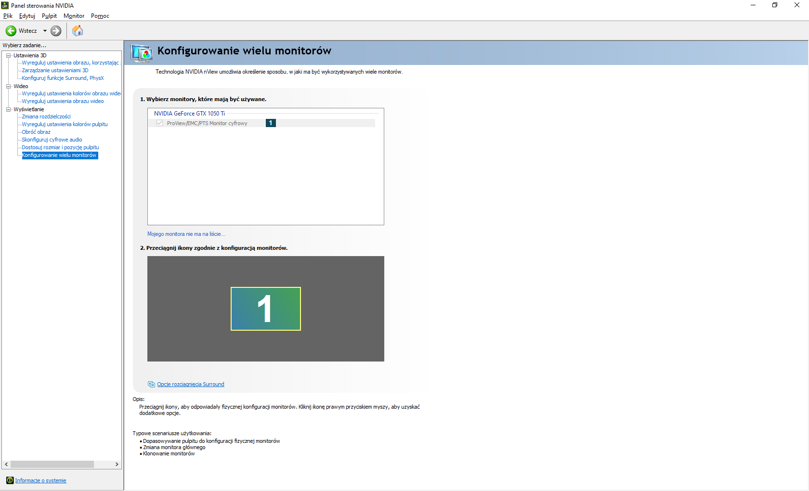The width and height of the screenshot is (809, 491).
Task: Collapse the Wyświetlanie tree node
Action: tap(8, 109)
